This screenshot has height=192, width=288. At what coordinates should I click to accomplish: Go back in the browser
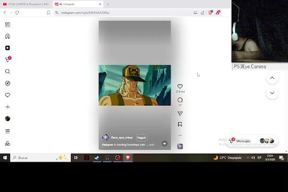click(5, 13)
